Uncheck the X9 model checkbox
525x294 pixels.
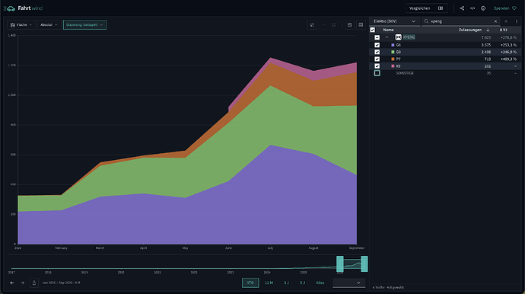[377, 66]
